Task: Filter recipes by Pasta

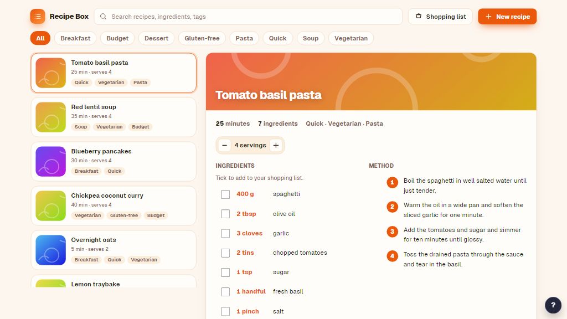Action: pyautogui.click(x=244, y=38)
